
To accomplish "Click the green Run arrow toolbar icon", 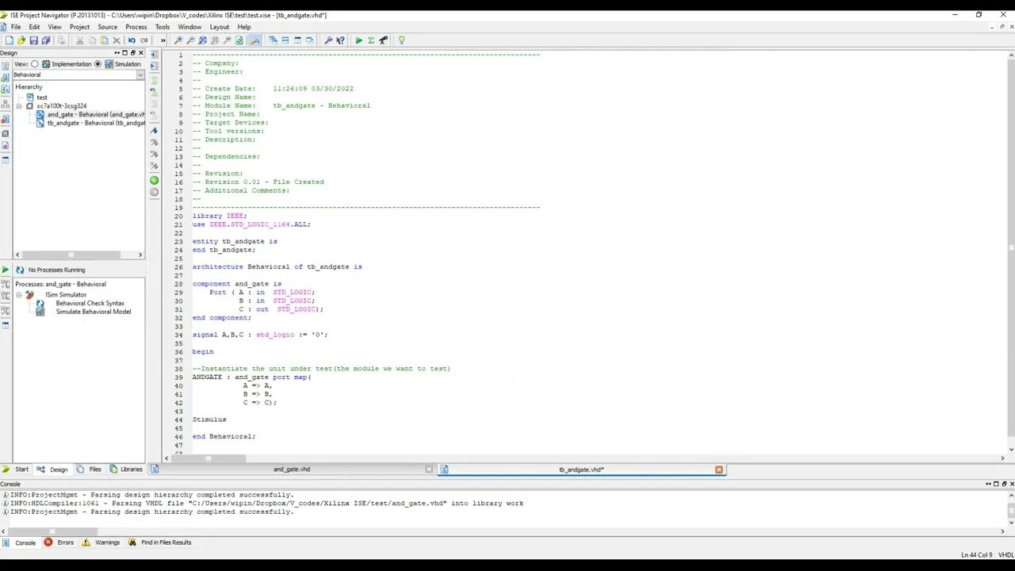I will click(358, 40).
